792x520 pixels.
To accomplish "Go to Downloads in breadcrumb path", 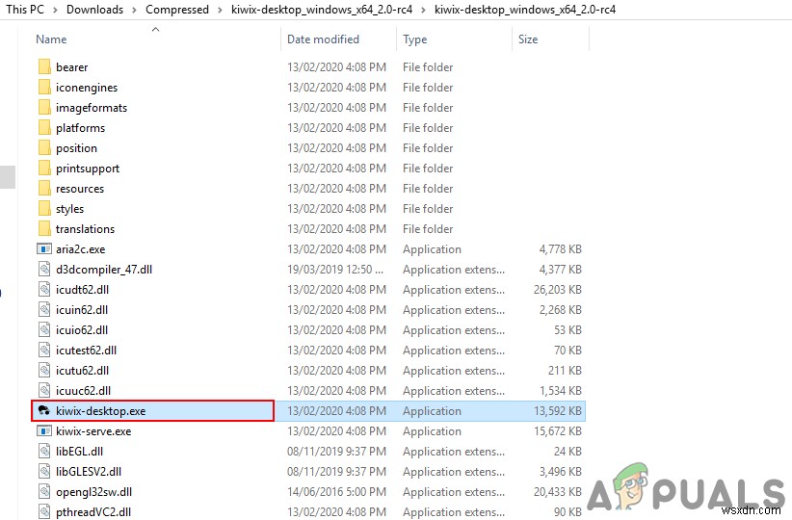I will (94, 10).
